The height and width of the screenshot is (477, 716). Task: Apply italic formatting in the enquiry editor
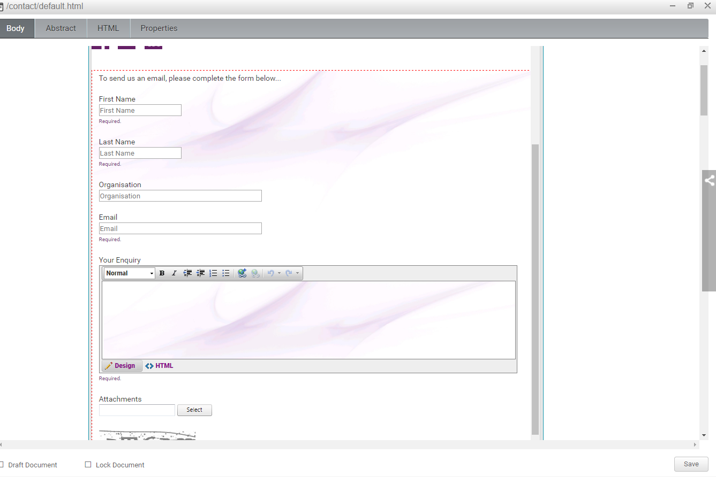(174, 273)
